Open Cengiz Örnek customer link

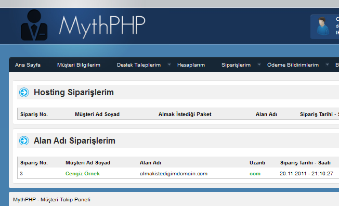pyautogui.click(x=83, y=174)
